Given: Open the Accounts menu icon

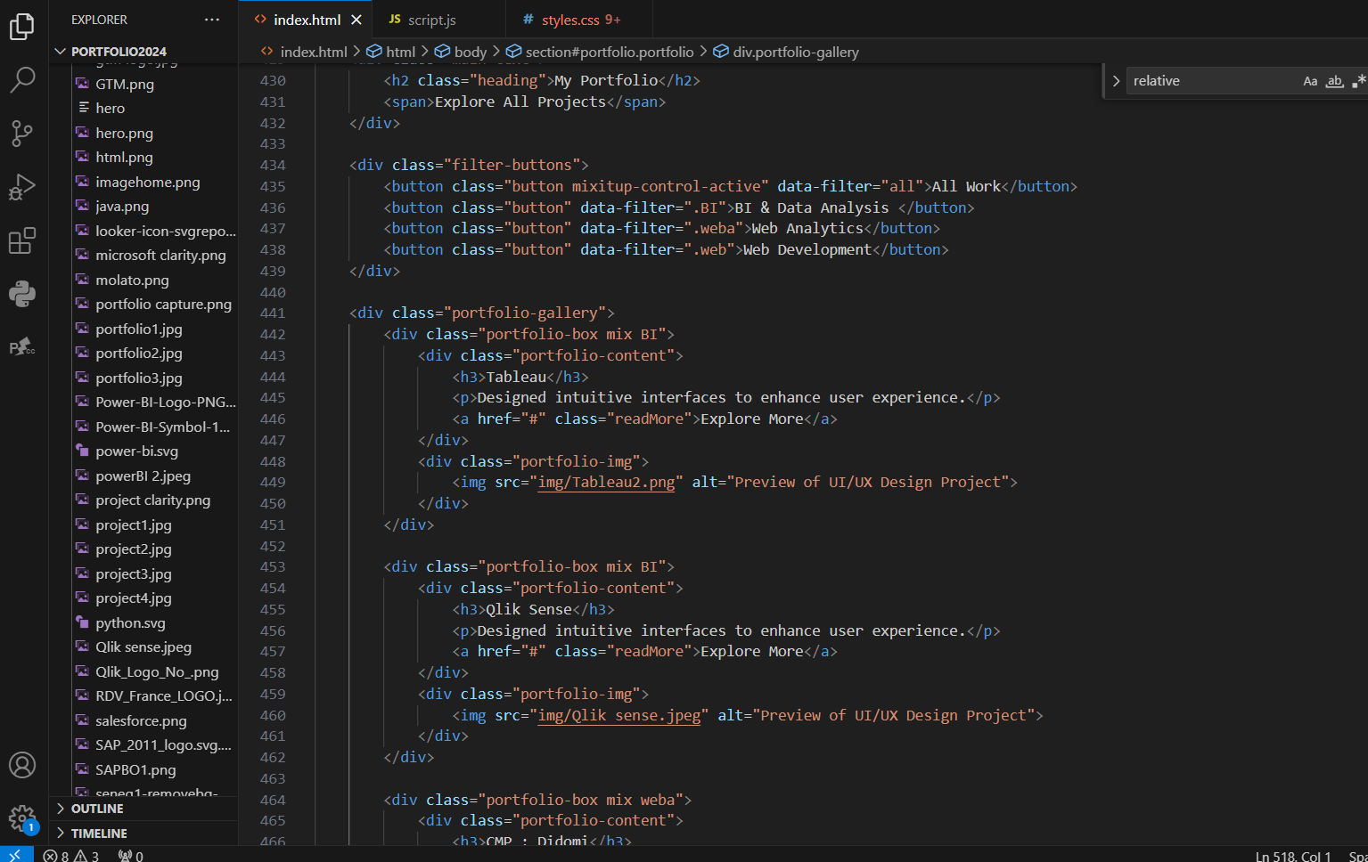Looking at the screenshot, I should 22,765.
